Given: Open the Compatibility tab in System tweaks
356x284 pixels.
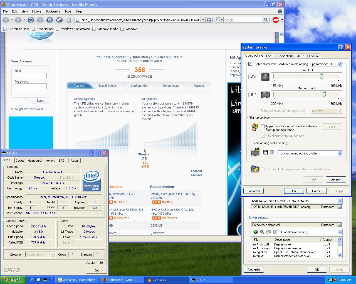Looking at the screenshot, I should tap(286, 56).
